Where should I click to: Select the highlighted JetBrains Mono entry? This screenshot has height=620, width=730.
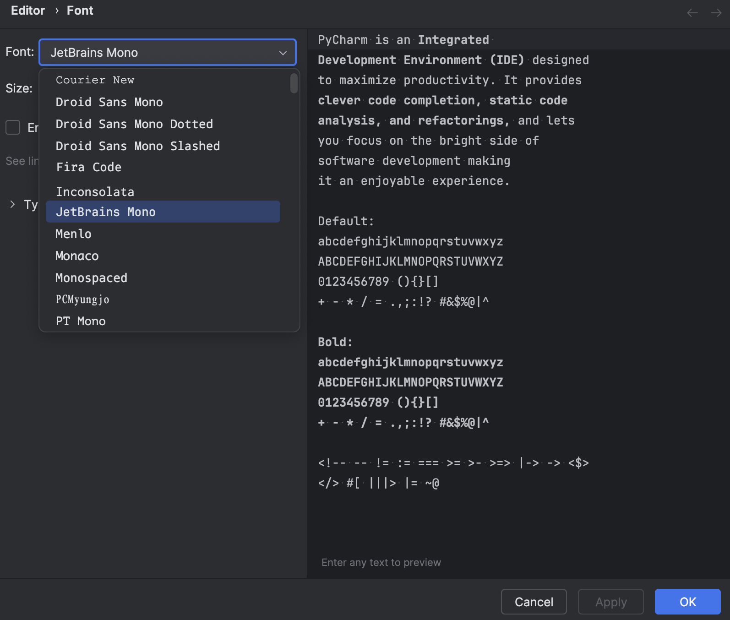(x=163, y=212)
